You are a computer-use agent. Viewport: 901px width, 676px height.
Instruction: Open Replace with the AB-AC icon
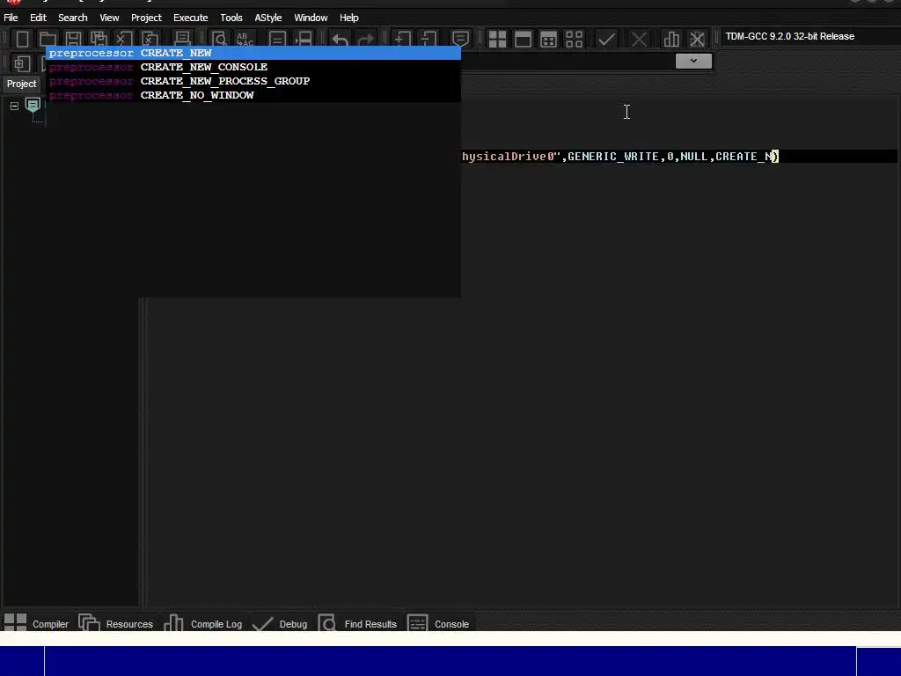[x=245, y=39]
